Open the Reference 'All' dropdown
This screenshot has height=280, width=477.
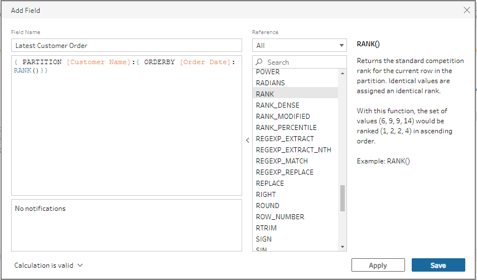pos(300,45)
